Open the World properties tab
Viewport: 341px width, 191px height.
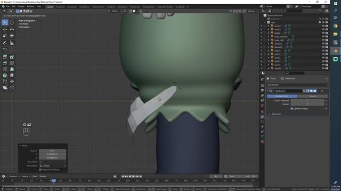pyautogui.click(x=262, y=106)
